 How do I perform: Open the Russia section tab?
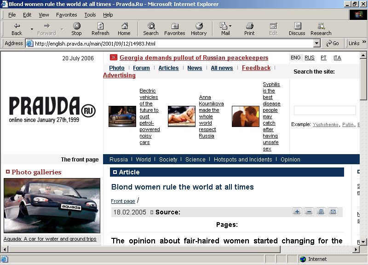(x=119, y=159)
